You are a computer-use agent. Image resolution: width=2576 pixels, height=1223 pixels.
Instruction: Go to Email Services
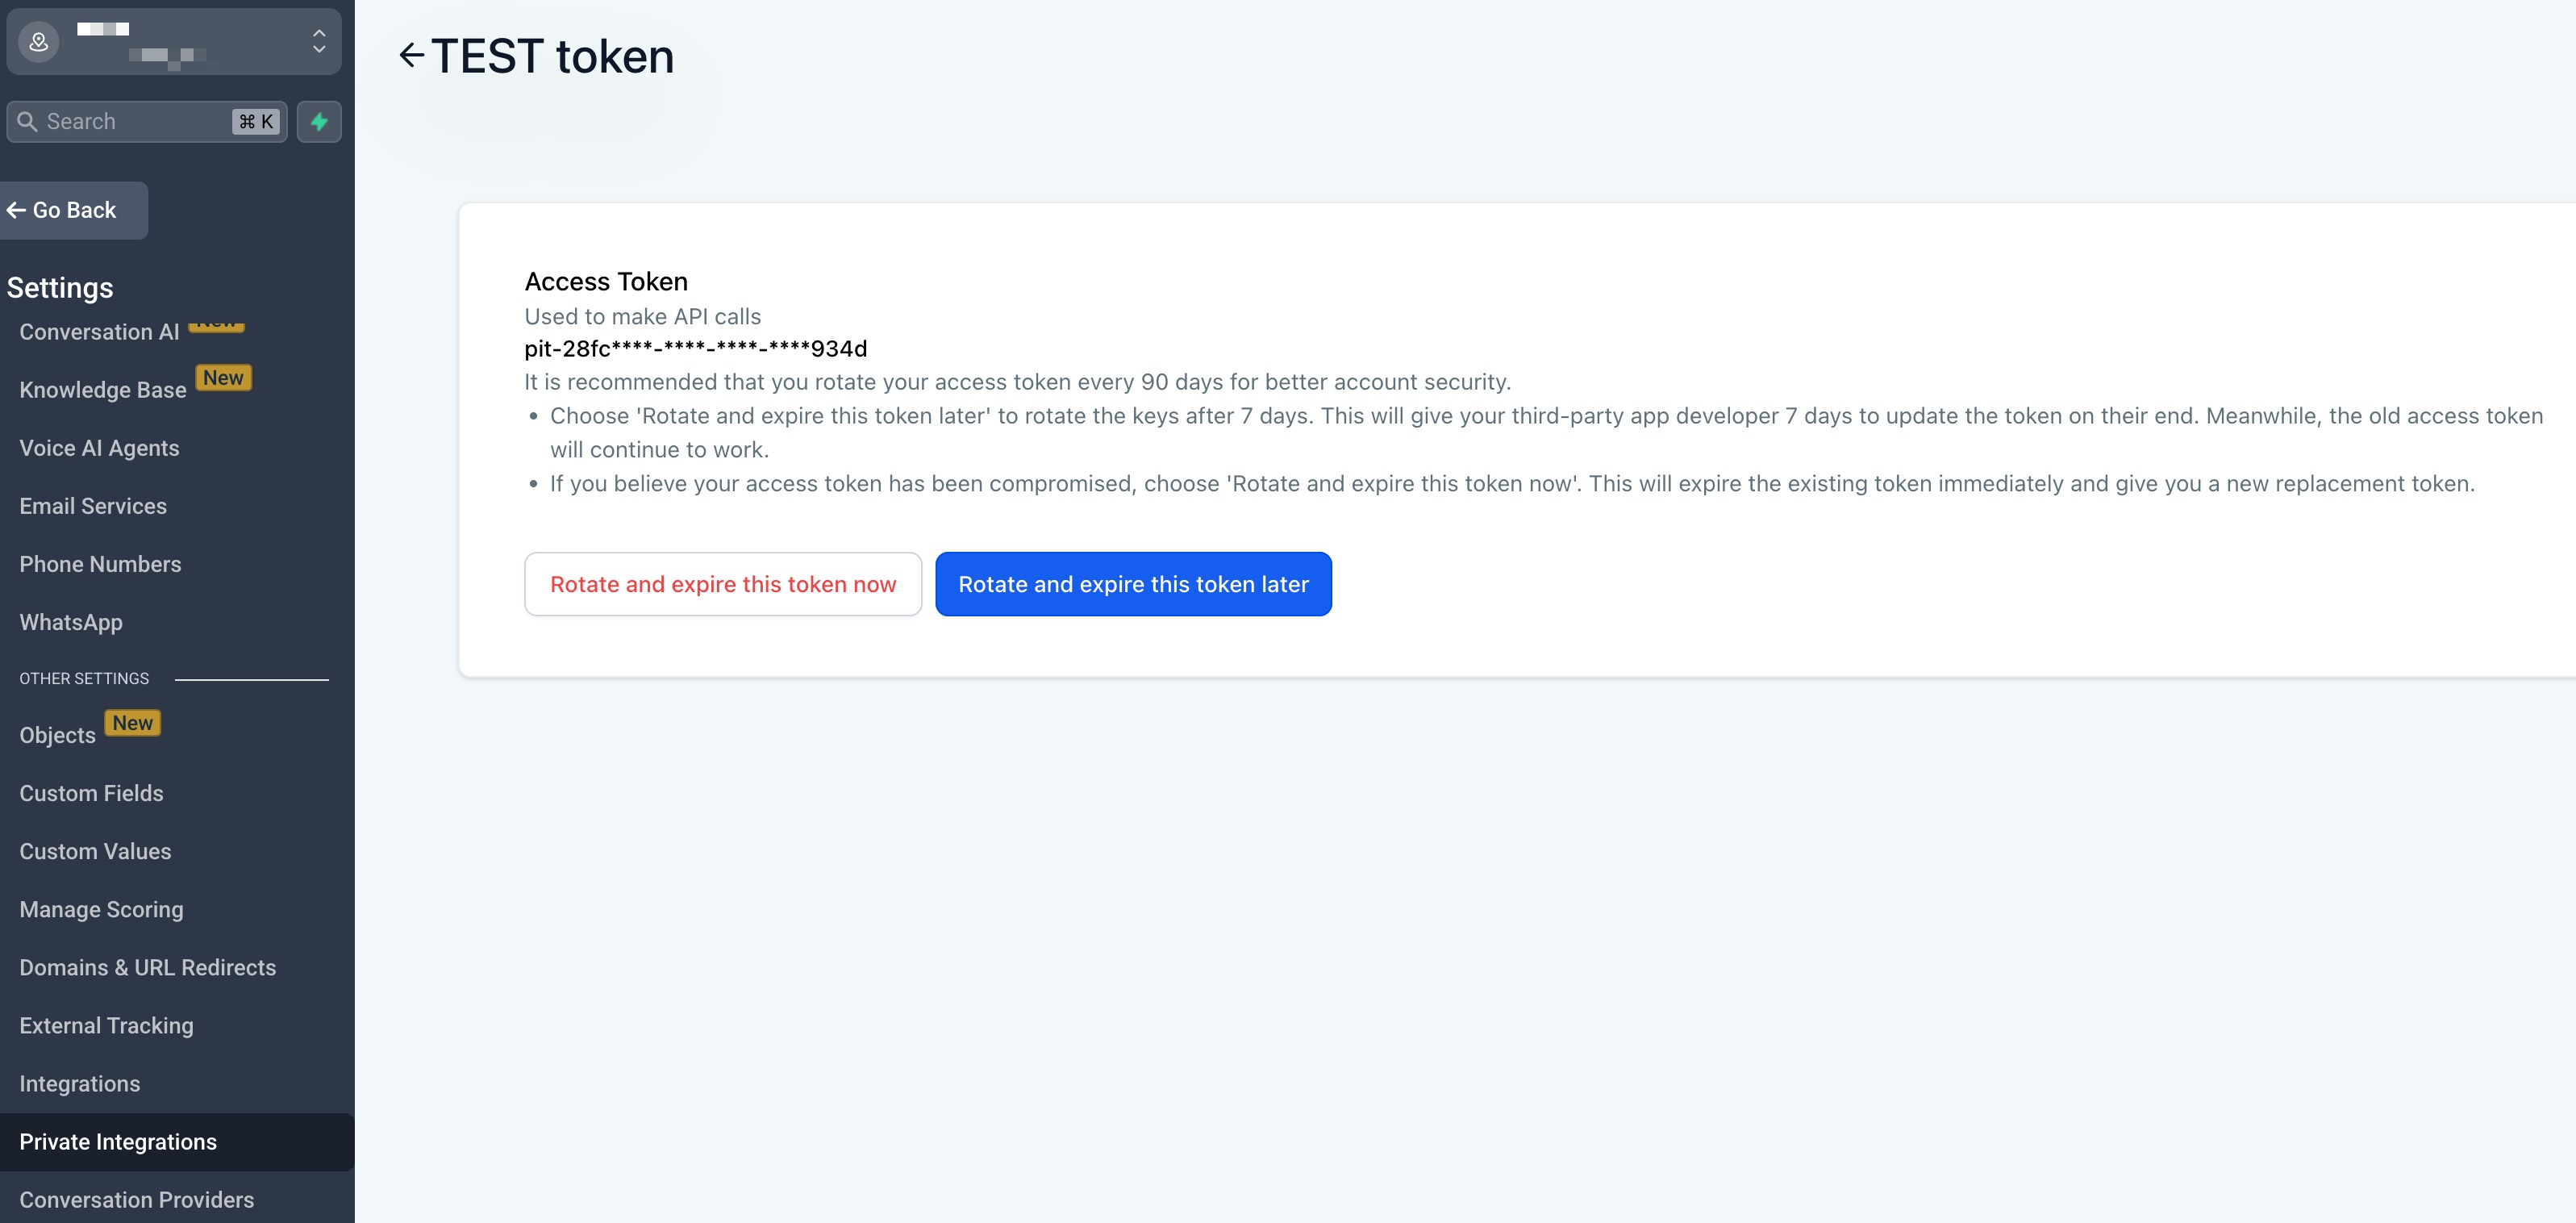(93, 506)
